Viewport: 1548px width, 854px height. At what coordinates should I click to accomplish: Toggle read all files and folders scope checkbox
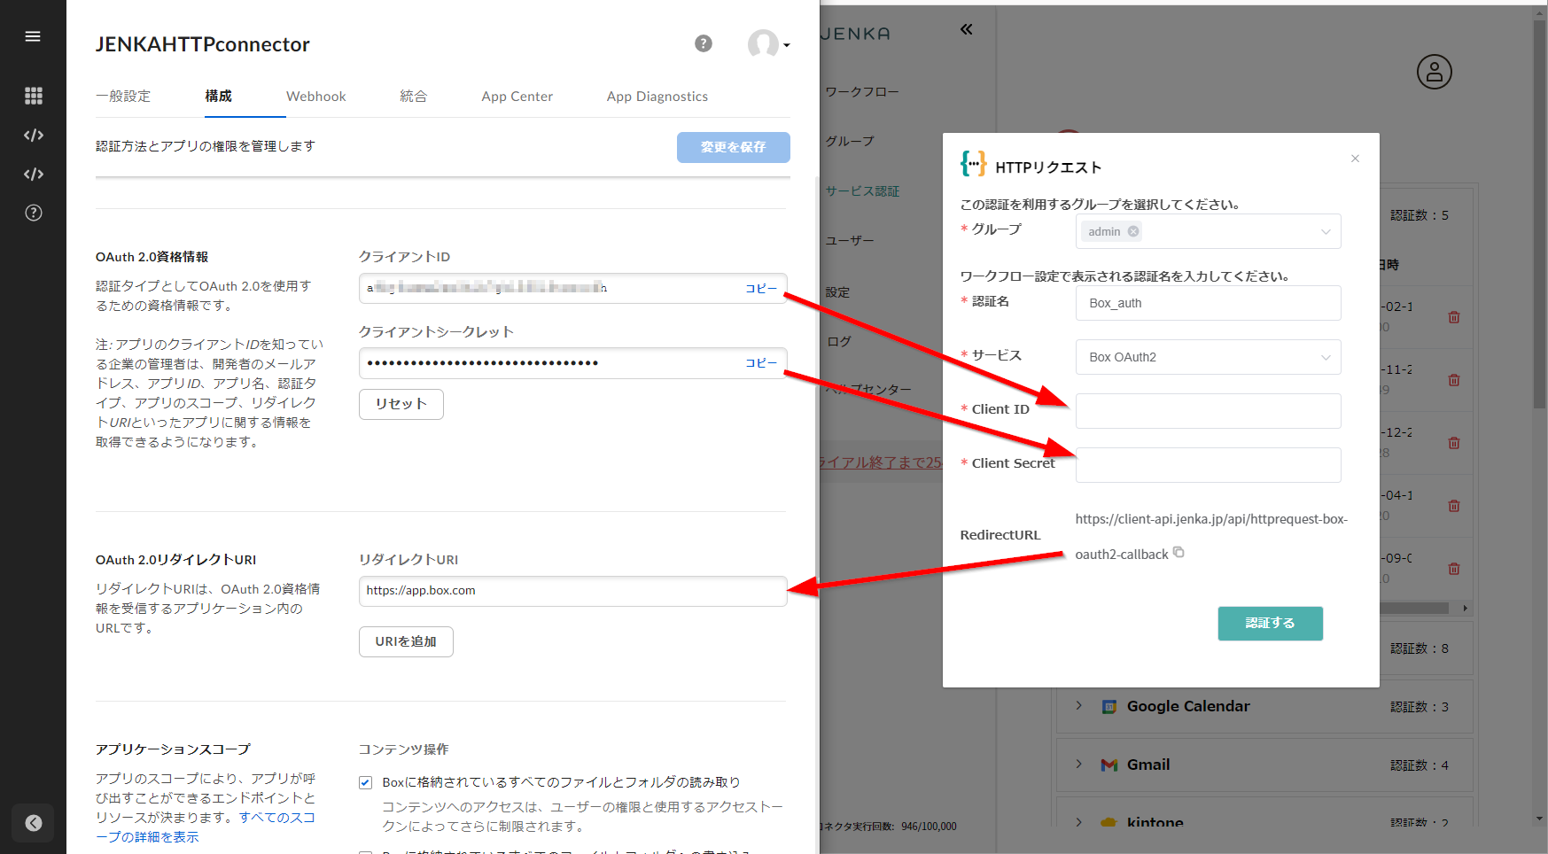pyautogui.click(x=365, y=782)
